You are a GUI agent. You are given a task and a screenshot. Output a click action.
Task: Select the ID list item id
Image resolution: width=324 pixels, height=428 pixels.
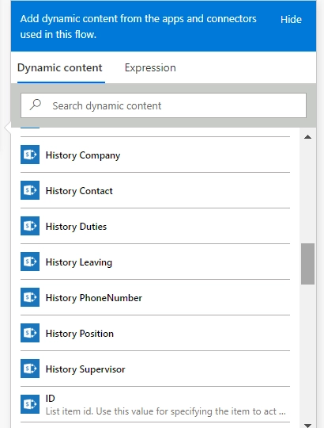(x=155, y=404)
